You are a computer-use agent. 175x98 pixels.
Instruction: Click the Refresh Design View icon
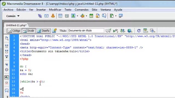[x=139, y=30]
